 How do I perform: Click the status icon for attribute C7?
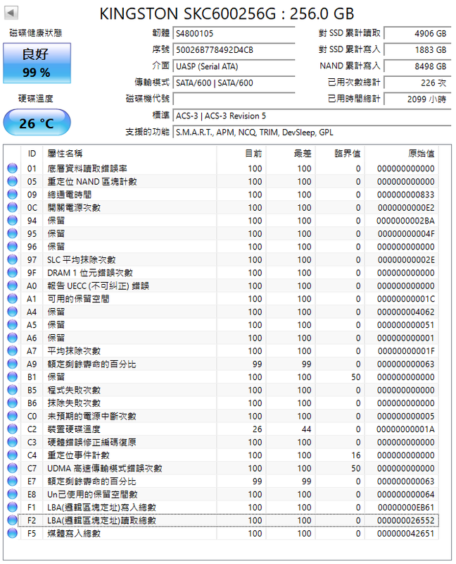(x=12, y=468)
